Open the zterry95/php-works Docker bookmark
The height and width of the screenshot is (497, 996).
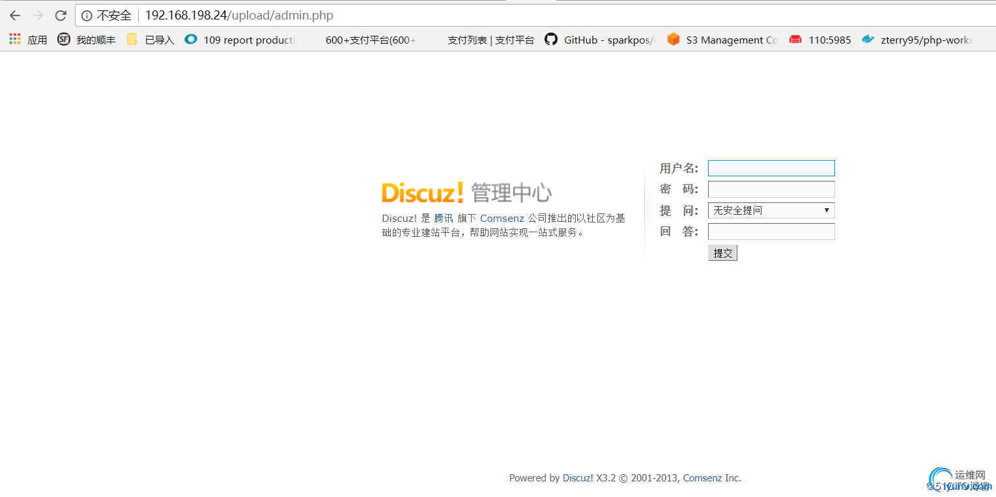(x=917, y=40)
